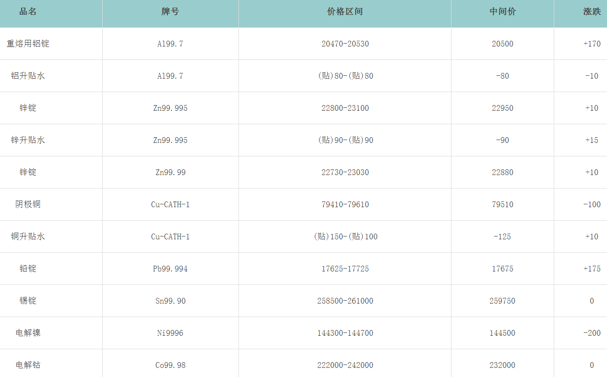This screenshot has height=377, width=607.
Task: Select the 重熔用铝锭 product name
Action: pos(28,44)
